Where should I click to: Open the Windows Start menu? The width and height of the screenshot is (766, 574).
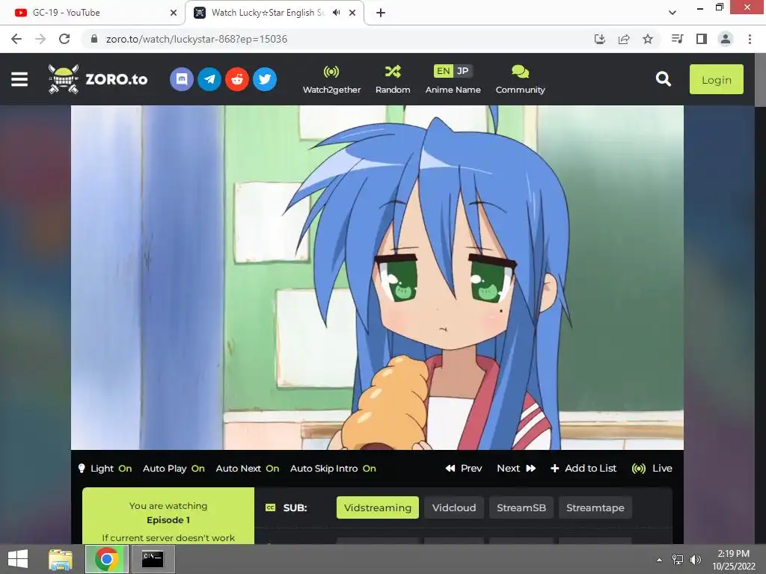18,559
